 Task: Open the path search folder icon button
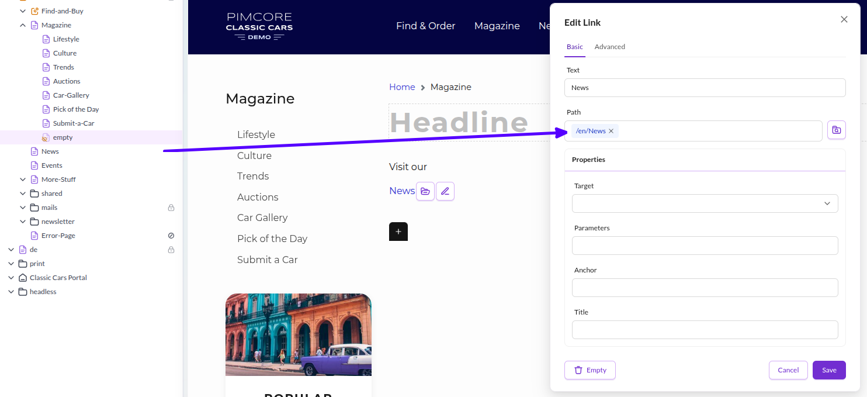point(836,130)
